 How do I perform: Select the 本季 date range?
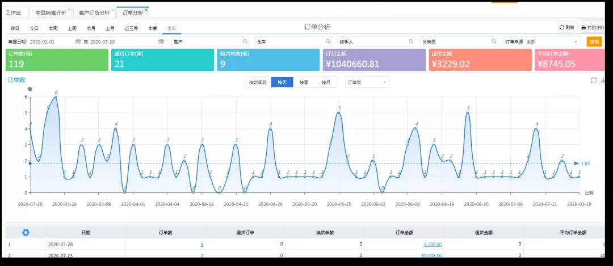[x=153, y=28]
